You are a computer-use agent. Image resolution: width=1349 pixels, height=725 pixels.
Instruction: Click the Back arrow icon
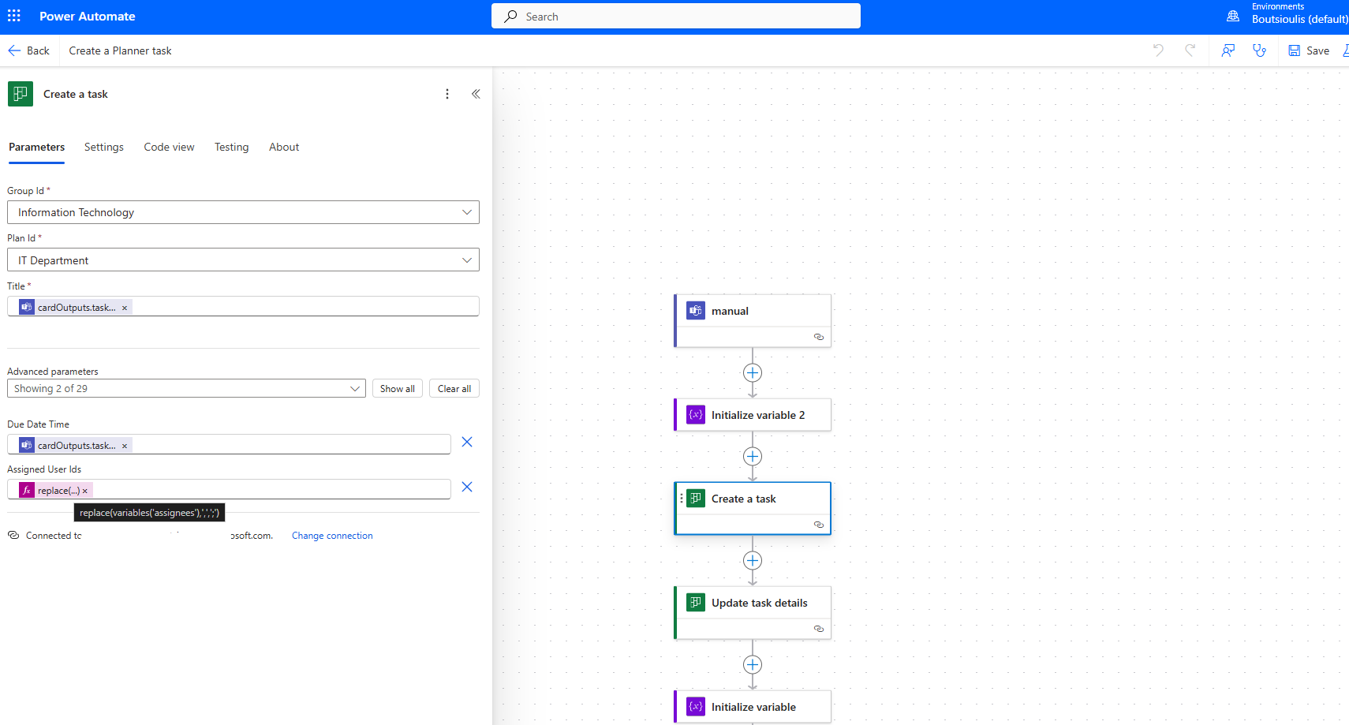tap(14, 50)
